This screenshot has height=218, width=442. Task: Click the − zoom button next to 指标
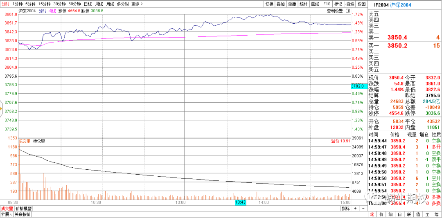click(363, 209)
